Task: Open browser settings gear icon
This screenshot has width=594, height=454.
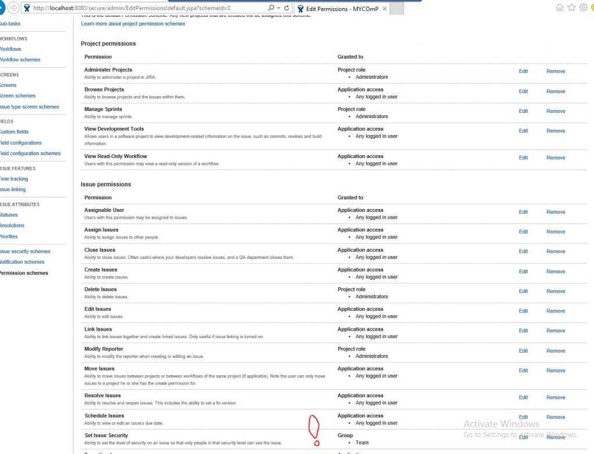Action: pos(584,8)
